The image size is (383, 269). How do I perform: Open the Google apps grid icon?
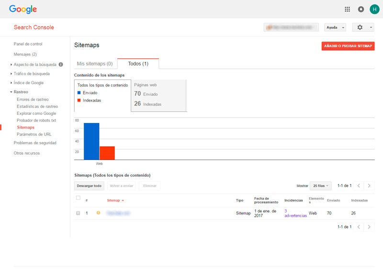[x=347, y=9]
